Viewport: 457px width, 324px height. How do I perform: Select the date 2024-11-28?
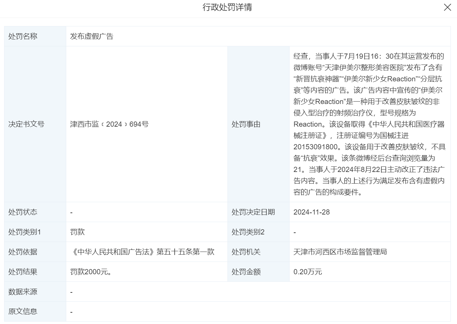(312, 212)
